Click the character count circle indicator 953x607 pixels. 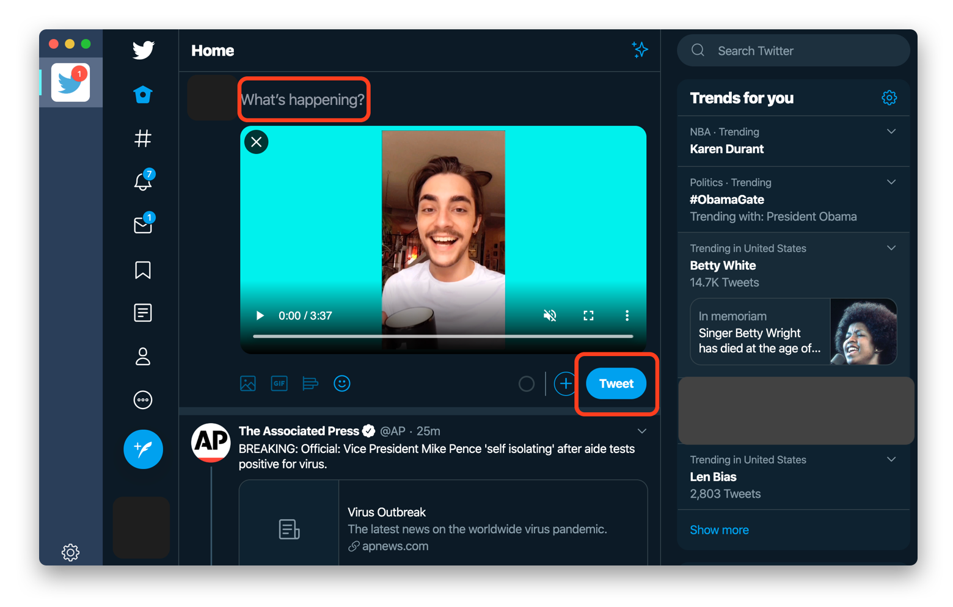coord(527,383)
